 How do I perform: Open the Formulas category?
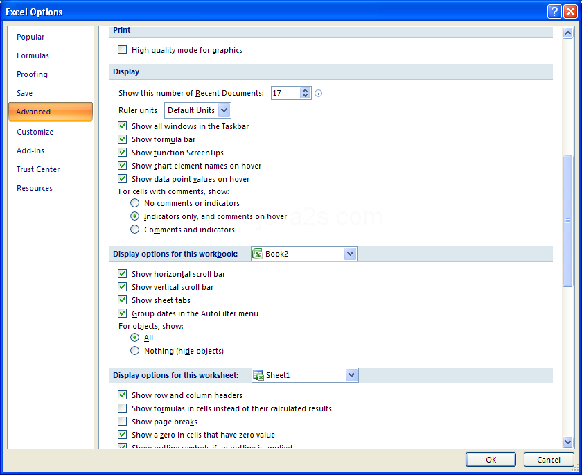[x=51, y=55]
